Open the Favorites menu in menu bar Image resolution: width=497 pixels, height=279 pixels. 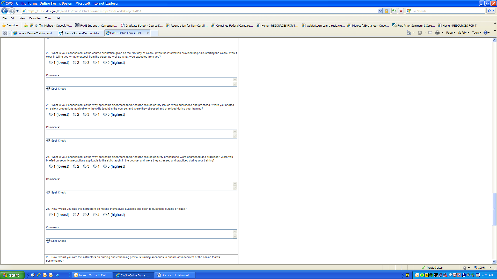click(35, 18)
